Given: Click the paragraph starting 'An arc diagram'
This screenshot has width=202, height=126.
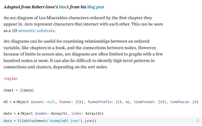Looking at the screenshot, I should (83, 24).
